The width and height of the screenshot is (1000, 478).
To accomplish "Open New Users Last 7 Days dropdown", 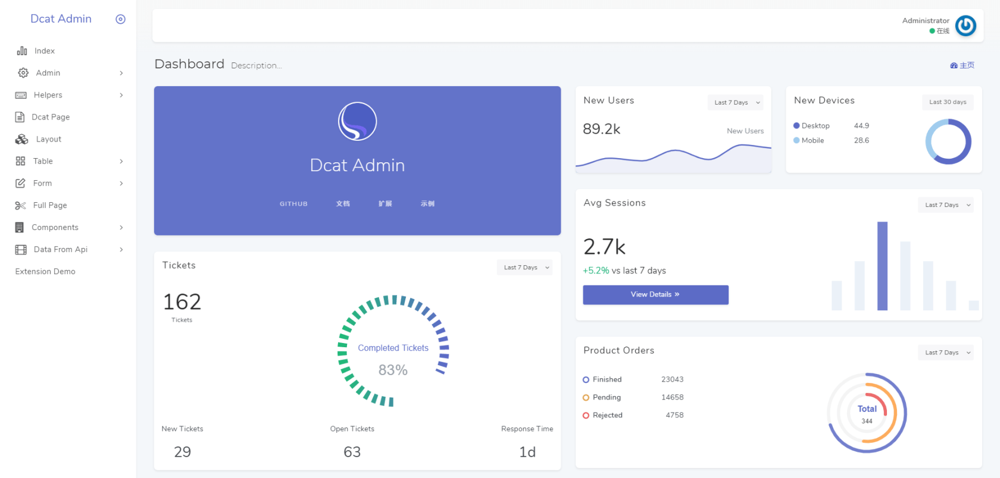I will (736, 102).
